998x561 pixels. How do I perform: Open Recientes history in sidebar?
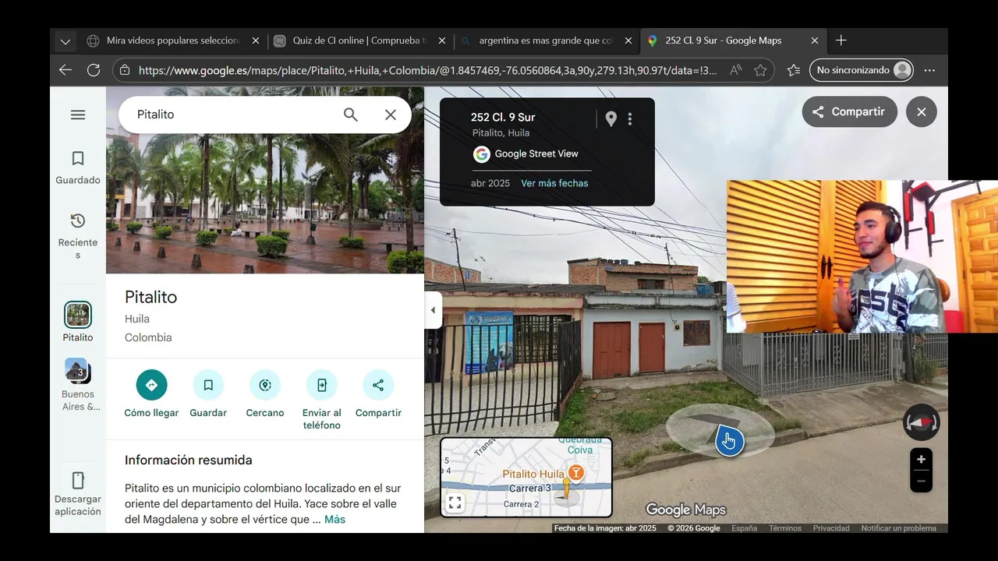tap(78, 236)
